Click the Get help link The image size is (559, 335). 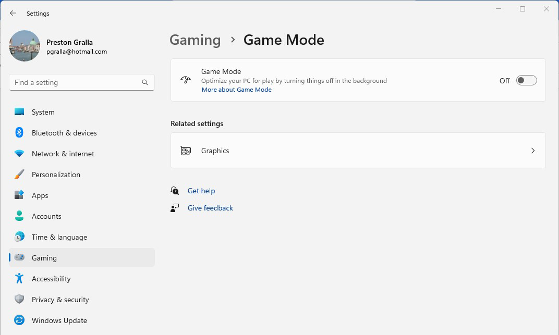click(x=201, y=191)
